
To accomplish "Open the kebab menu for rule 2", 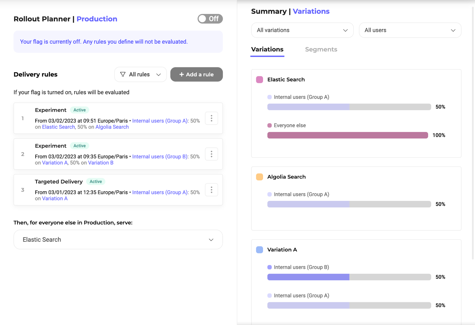I will [x=211, y=154].
